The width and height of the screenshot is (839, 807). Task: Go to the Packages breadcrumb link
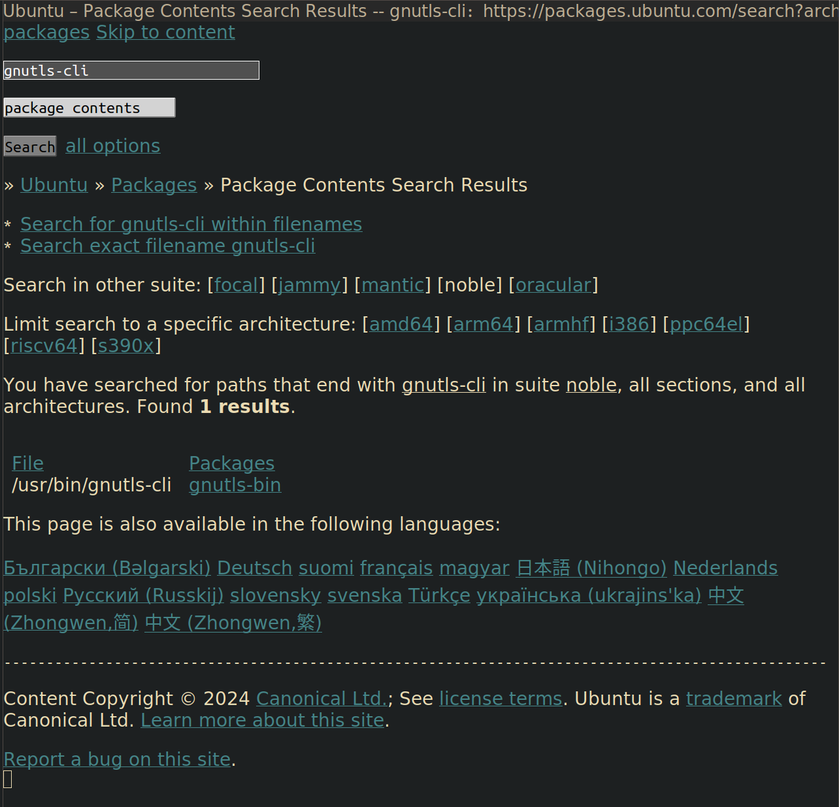coord(154,185)
